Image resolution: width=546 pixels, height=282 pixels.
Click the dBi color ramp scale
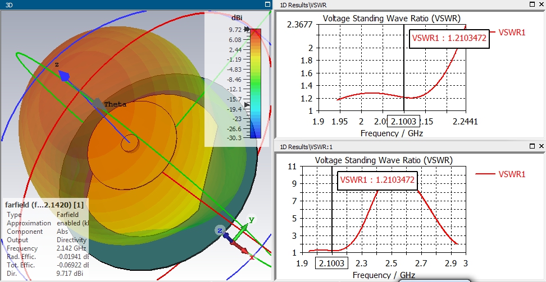[x=255, y=84]
